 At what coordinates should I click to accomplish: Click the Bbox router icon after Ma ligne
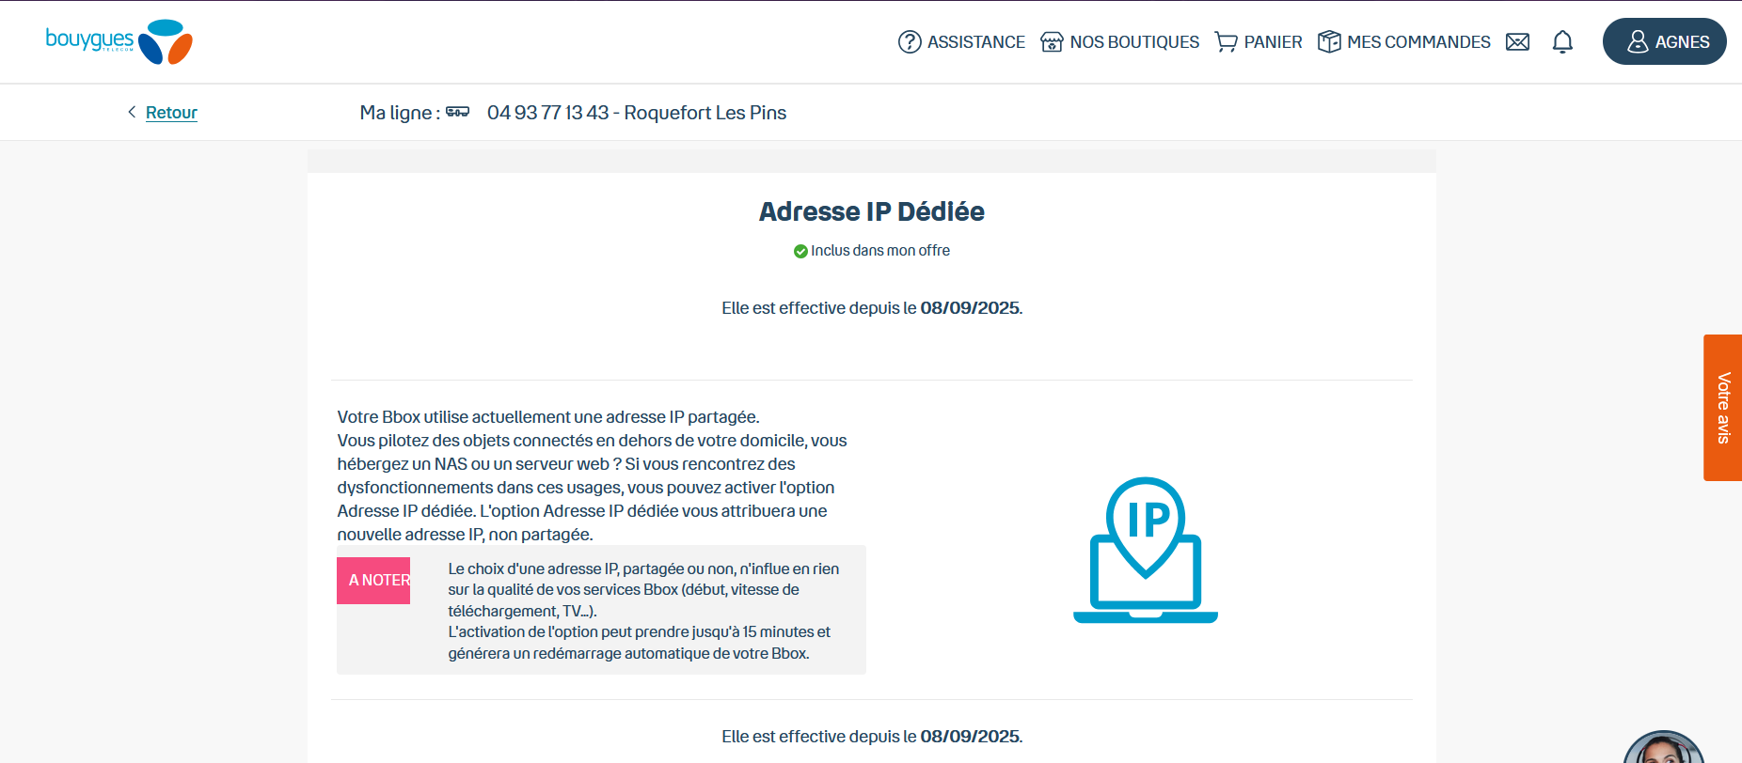pos(458,113)
